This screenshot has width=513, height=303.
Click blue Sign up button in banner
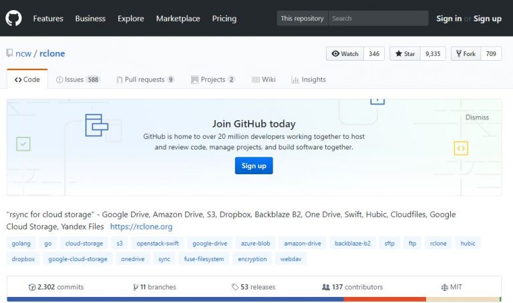pos(254,166)
